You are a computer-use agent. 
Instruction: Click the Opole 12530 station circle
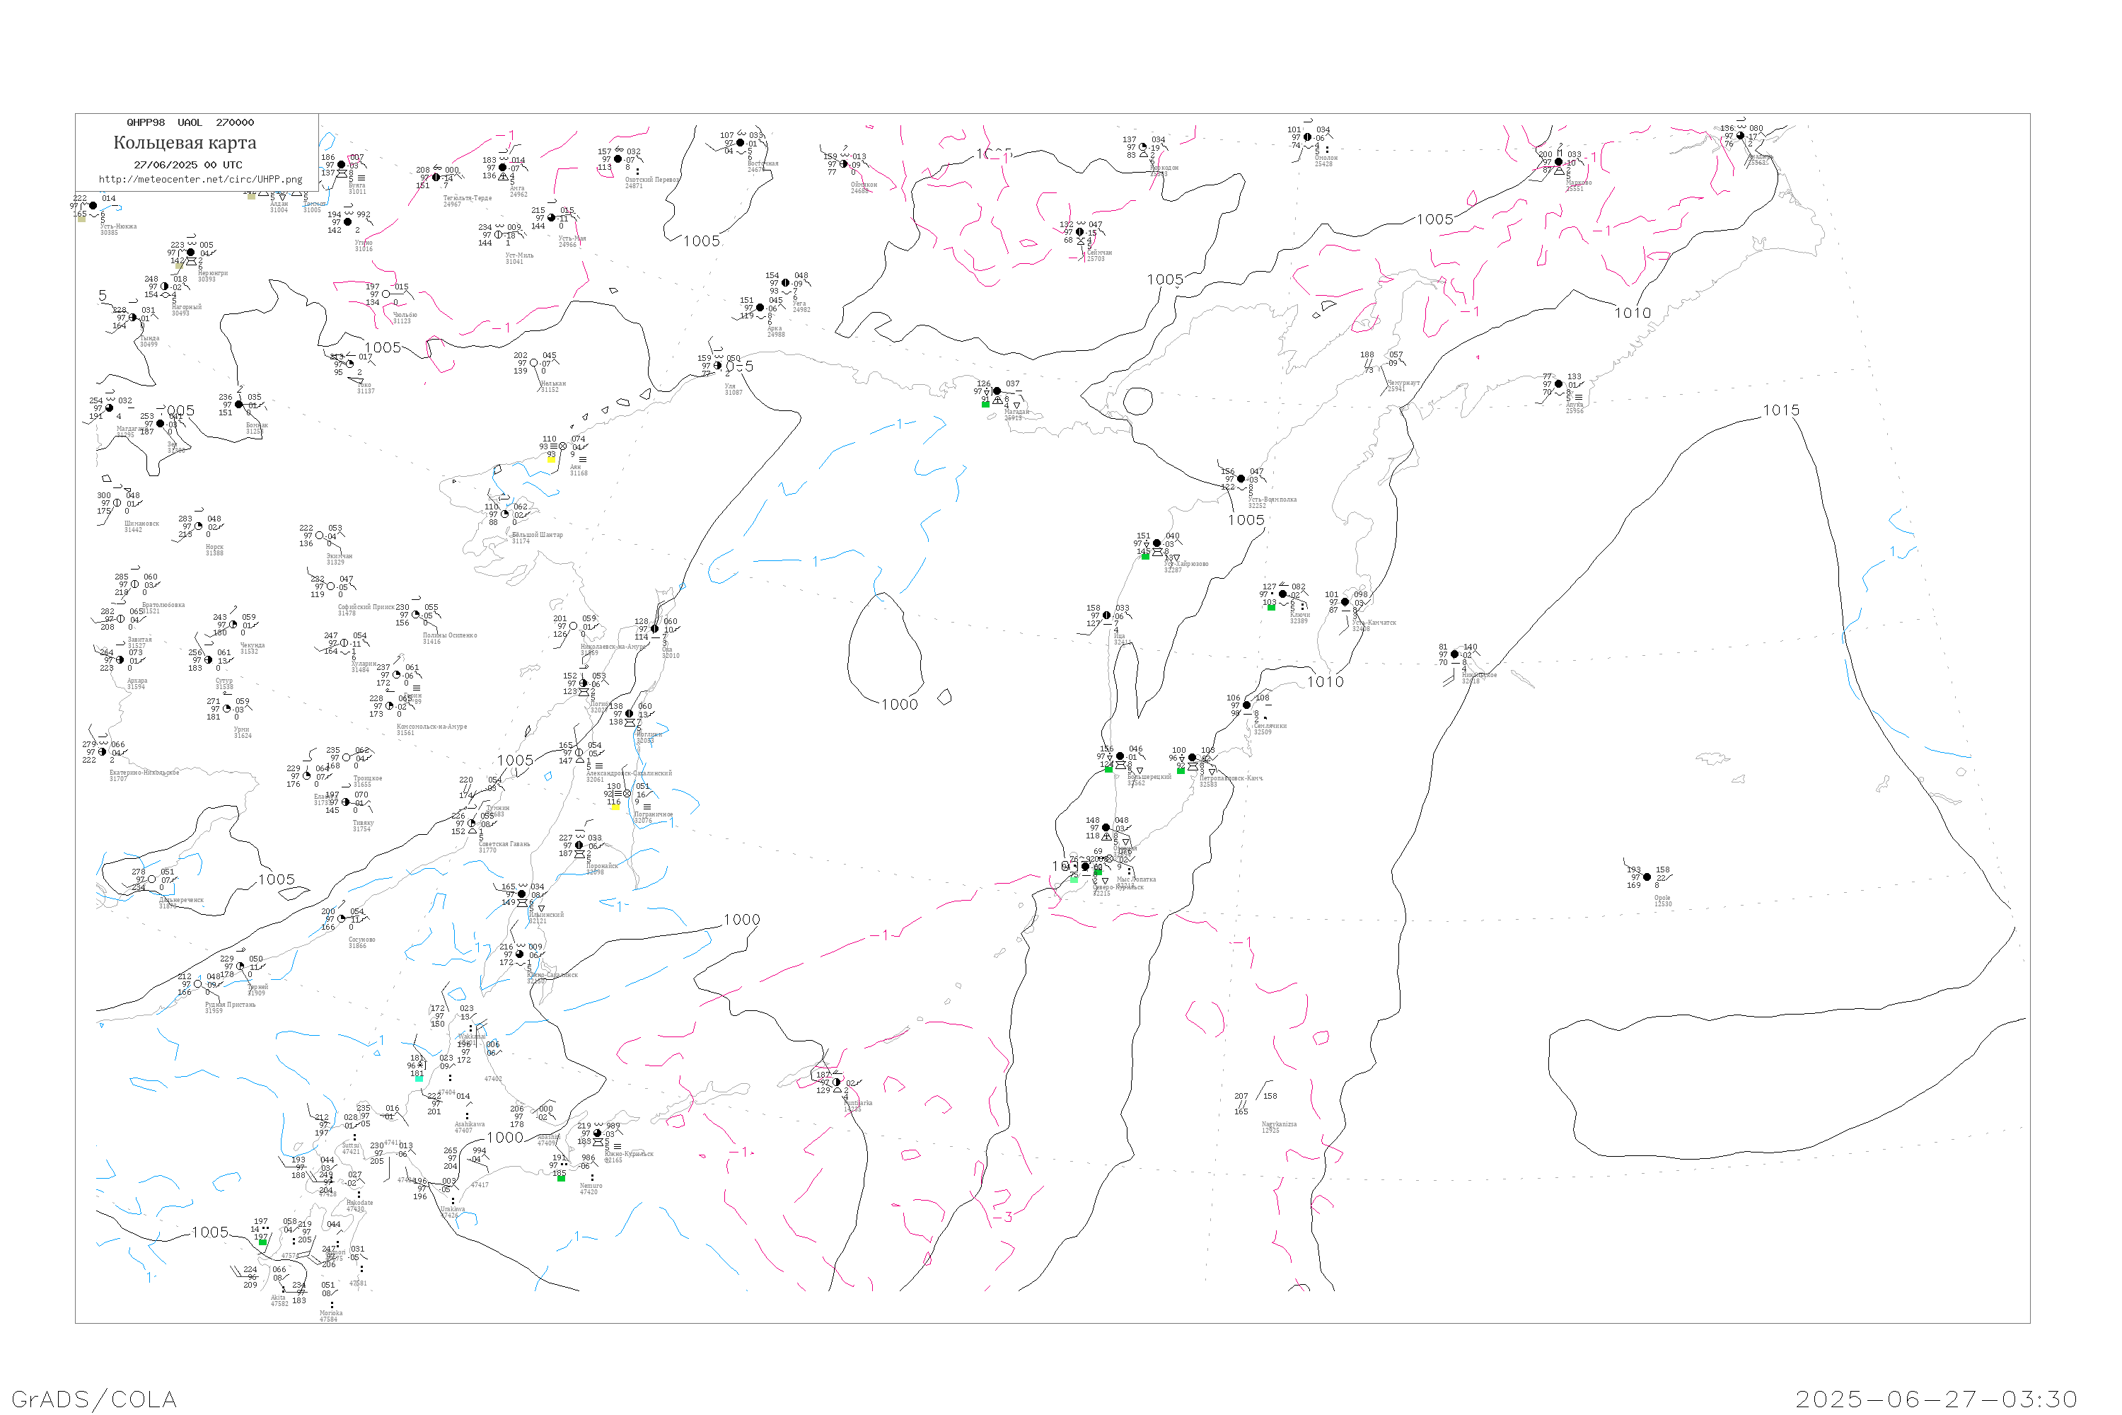[x=1647, y=877]
